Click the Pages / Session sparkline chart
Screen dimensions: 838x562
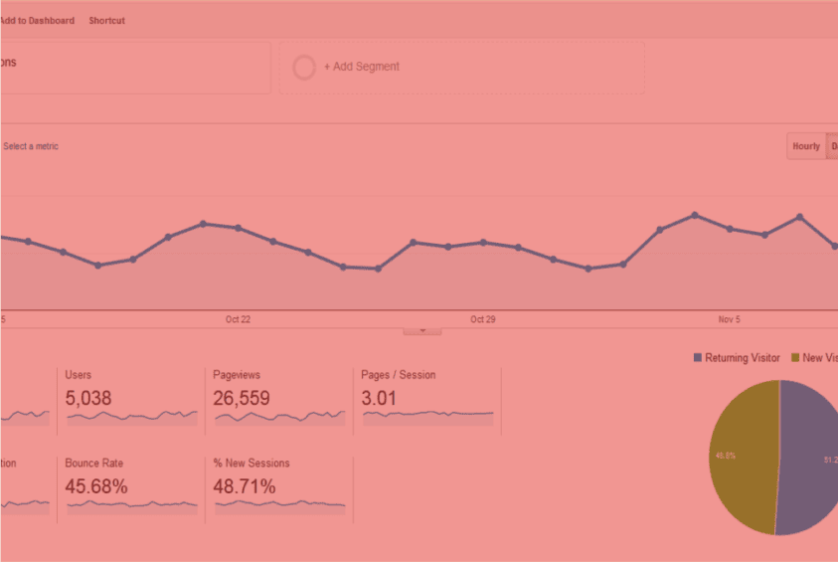click(428, 418)
